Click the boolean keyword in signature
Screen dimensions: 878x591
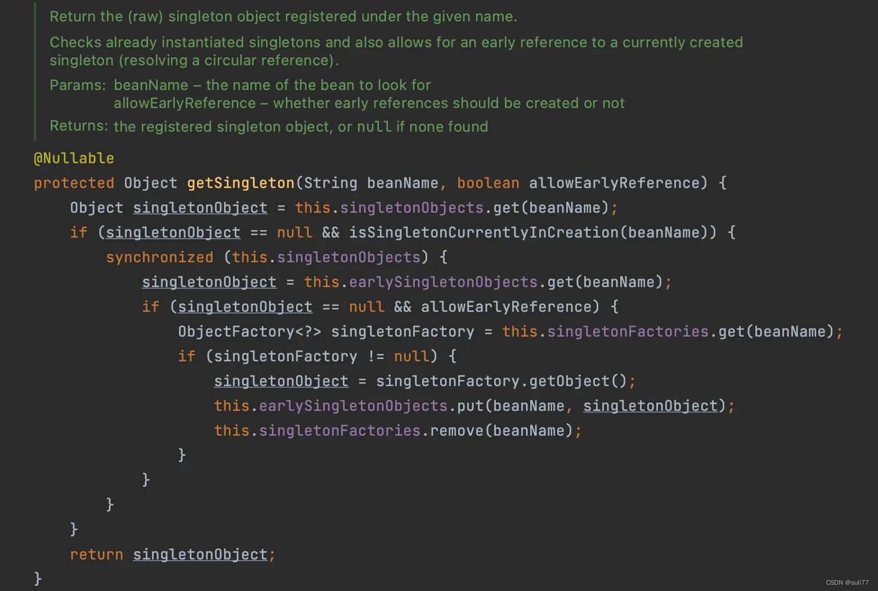(488, 183)
